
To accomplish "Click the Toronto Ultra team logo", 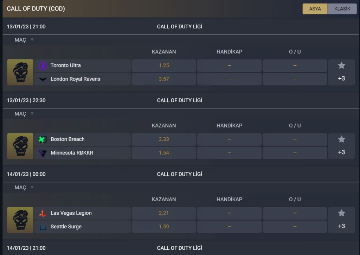I will pyautogui.click(x=42, y=65).
